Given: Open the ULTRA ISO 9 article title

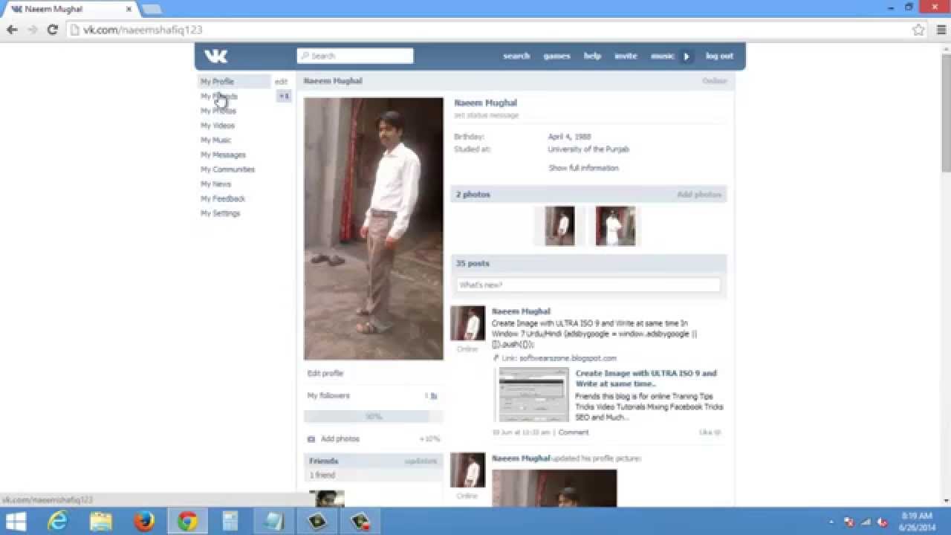Looking at the screenshot, I should (x=646, y=379).
